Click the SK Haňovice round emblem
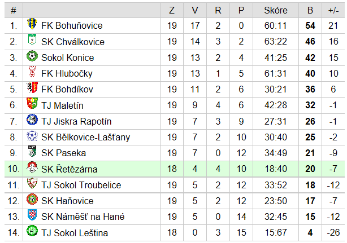 point(32,199)
